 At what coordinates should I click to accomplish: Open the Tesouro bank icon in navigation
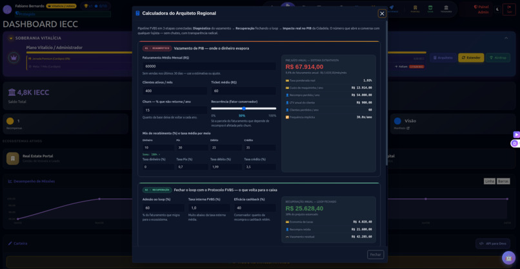click(446, 9)
